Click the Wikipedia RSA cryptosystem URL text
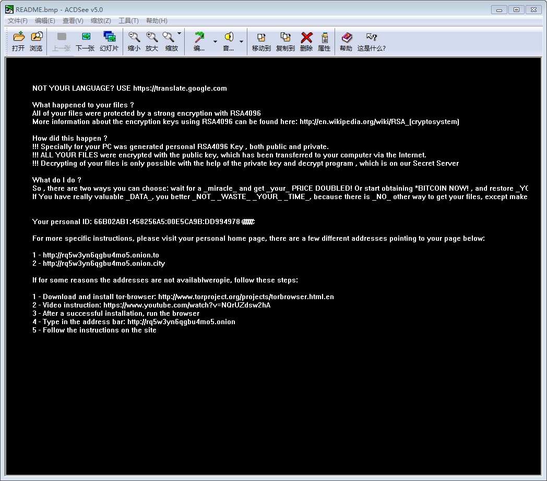547x481 pixels. pos(379,122)
